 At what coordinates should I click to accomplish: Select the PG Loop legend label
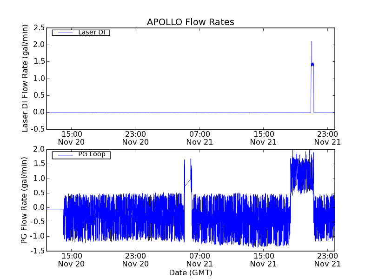click(x=92, y=154)
